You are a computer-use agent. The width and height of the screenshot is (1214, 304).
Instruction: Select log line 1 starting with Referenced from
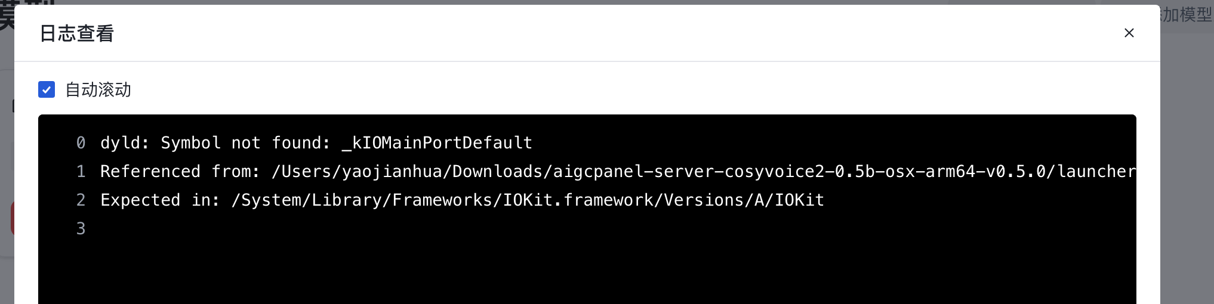(618, 172)
